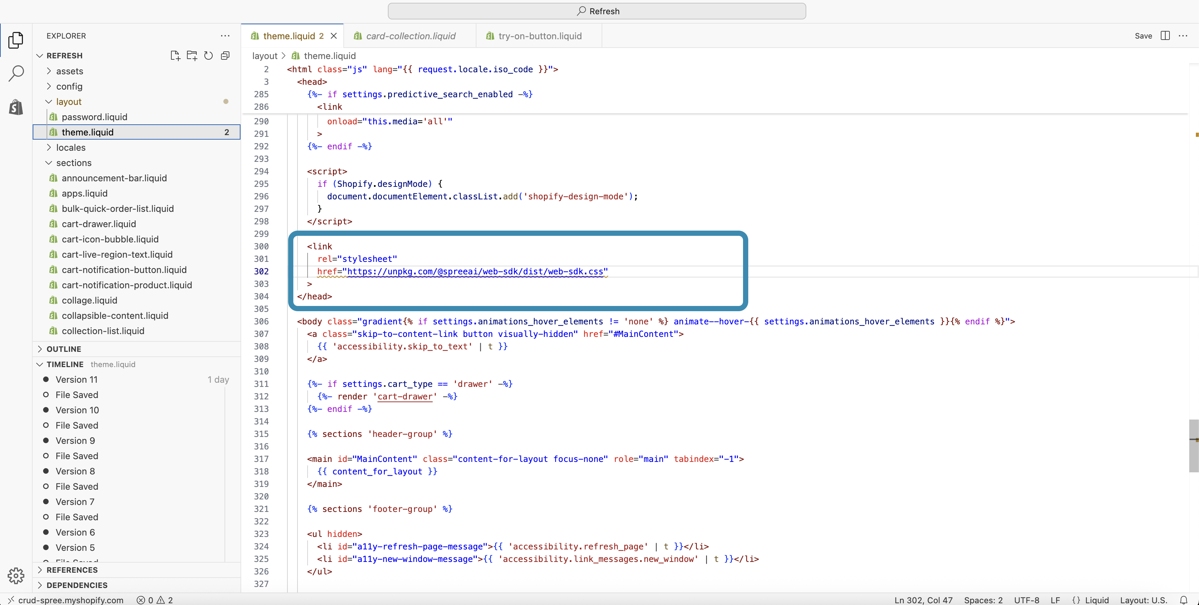This screenshot has height=605, width=1199.
Task: Open editor more actions menu
Action: pos(1183,36)
